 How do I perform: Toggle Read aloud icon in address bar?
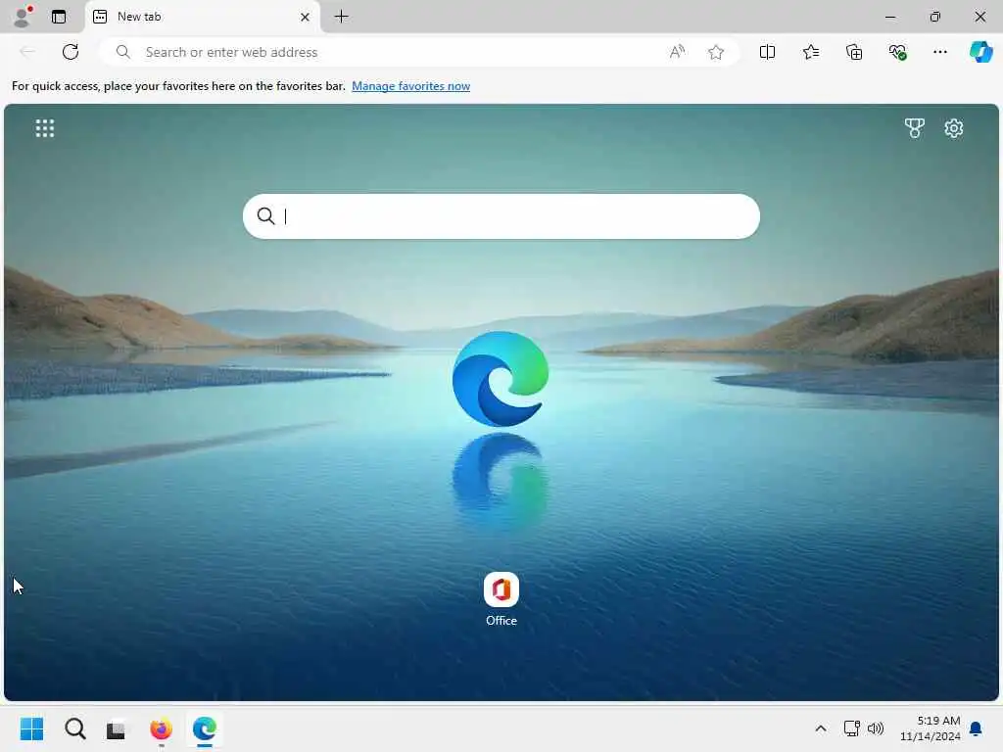677,52
